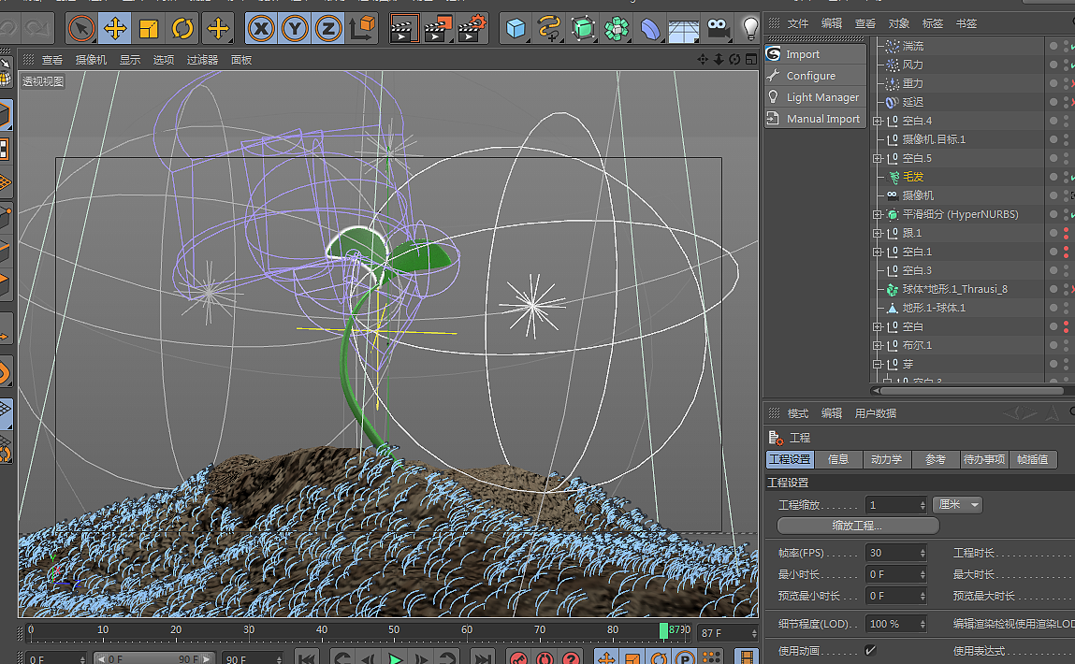Select the Rotate tool icon
Screen dimensions: 1075x664
pos(182,29)
